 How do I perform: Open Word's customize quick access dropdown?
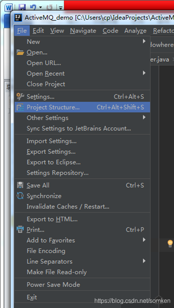(61, 8)
